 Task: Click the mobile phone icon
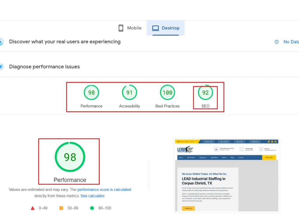click(121, 28)
